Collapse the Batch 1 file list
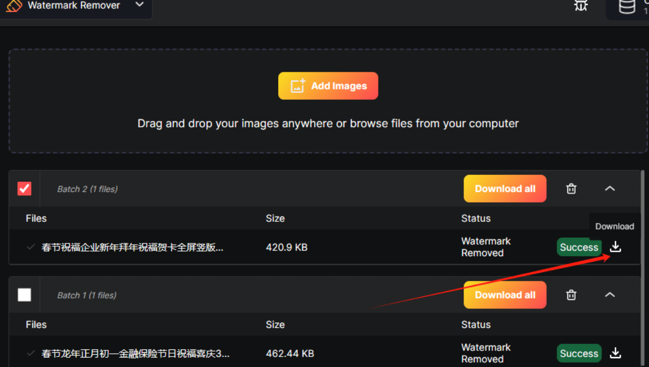Viewport: 649px width, 367px height. 610,295
